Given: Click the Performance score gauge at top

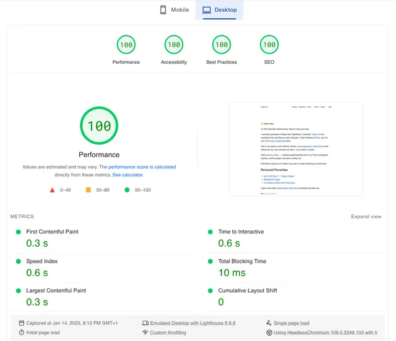Looking at the screenshot, I should point(126,45).
